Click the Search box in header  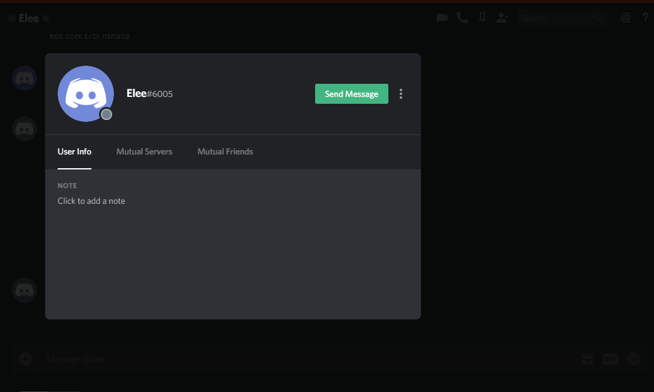click(x=562, y=18)
